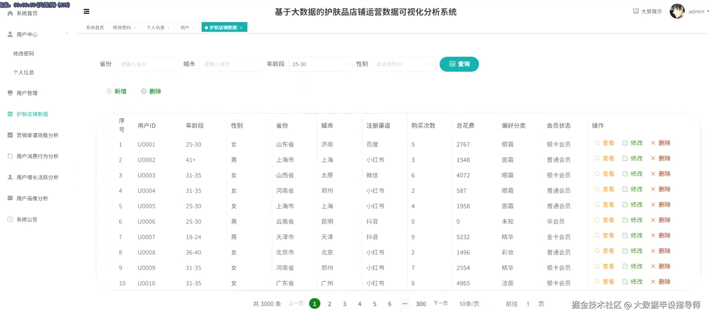The image size is (709, 318).
Task: Switch to the 用户 tab
Action: point(185,27)
